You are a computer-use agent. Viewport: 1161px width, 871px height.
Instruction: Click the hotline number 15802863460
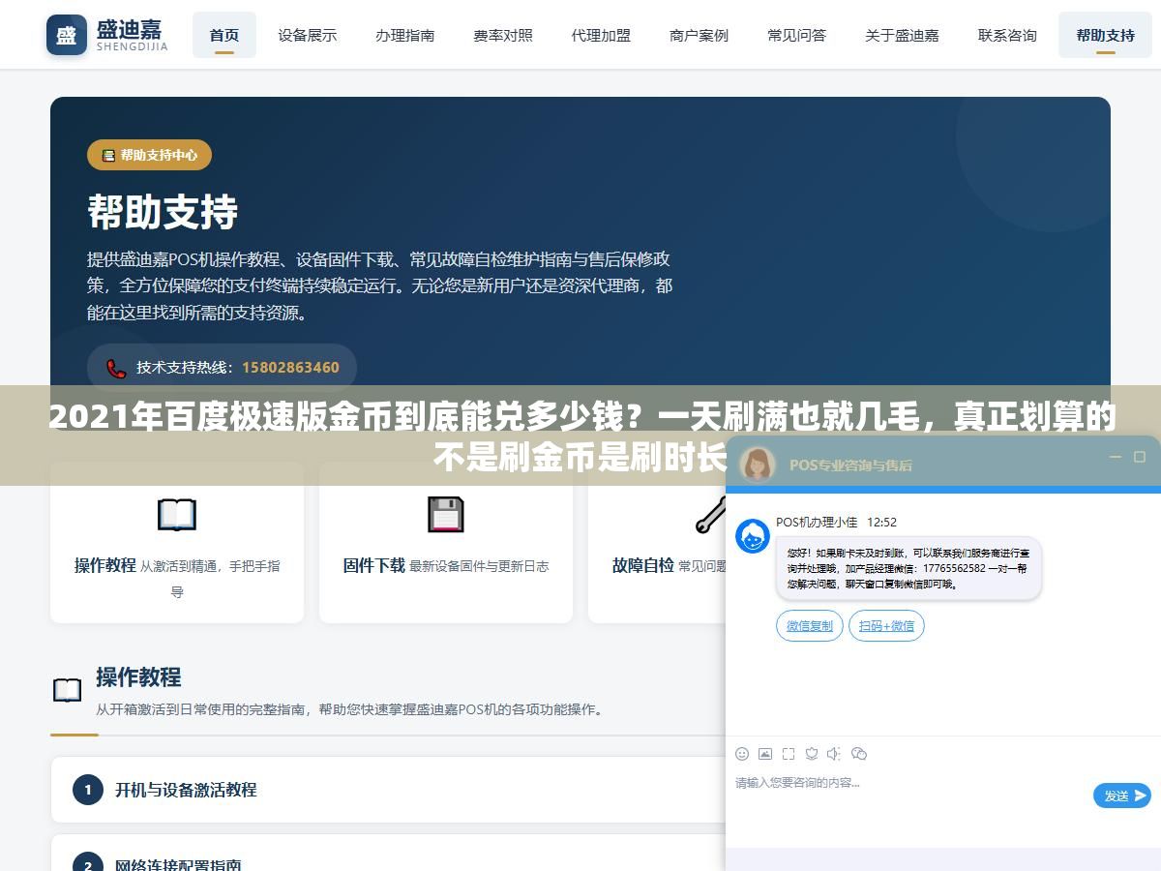pyautogui.click(x=290, y=368)
